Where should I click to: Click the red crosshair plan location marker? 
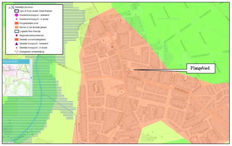129,72
